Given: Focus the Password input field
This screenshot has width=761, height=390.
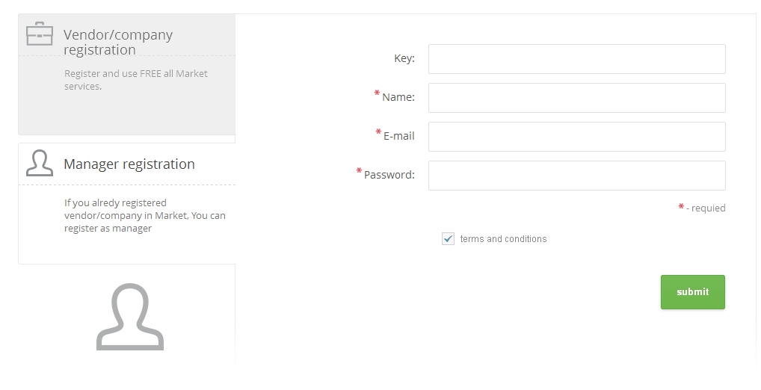Looking at the screenshot, I should (x=576, y=176).
